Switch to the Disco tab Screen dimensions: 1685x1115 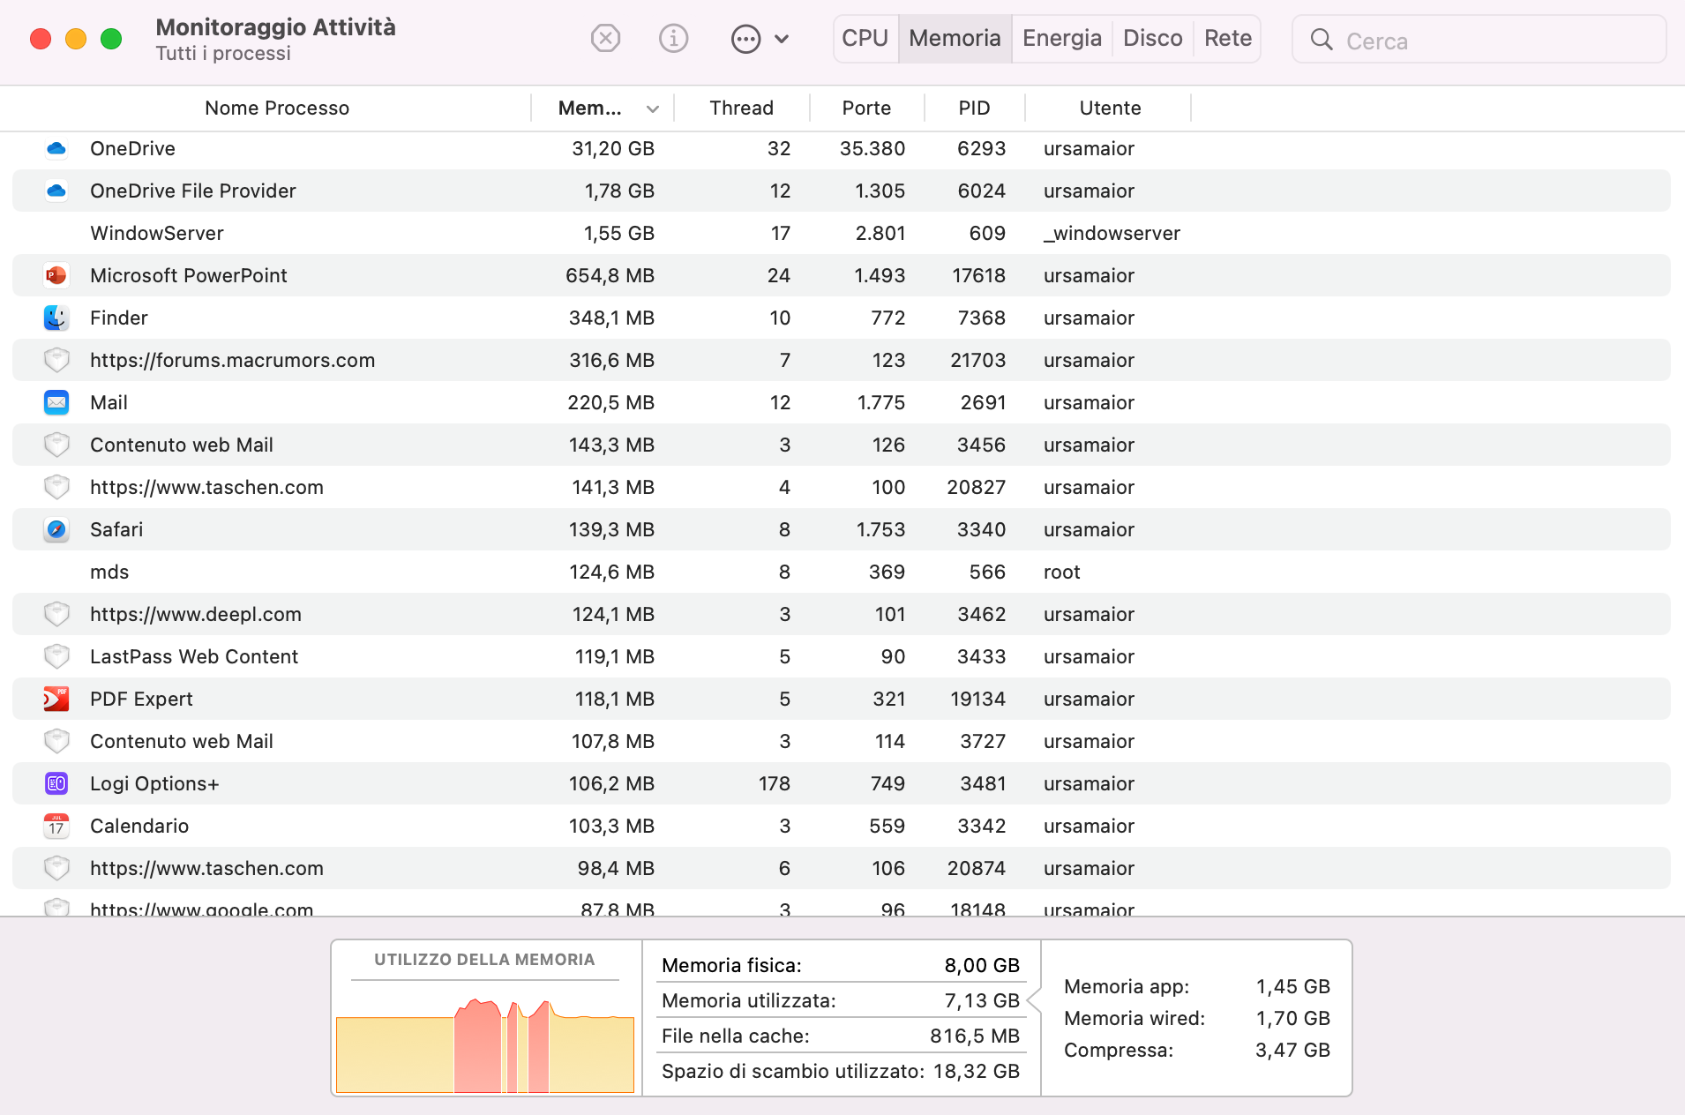point(1152,39)
